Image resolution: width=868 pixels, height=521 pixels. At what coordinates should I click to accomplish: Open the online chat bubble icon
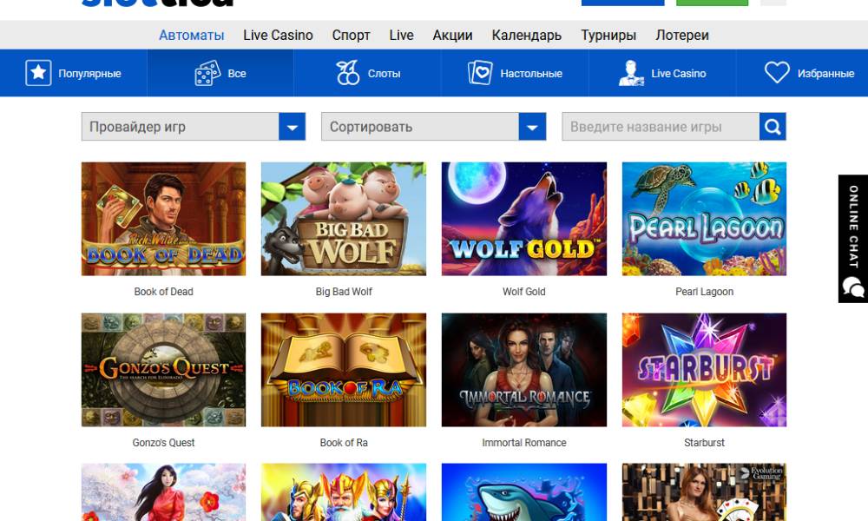click(853, 287)
